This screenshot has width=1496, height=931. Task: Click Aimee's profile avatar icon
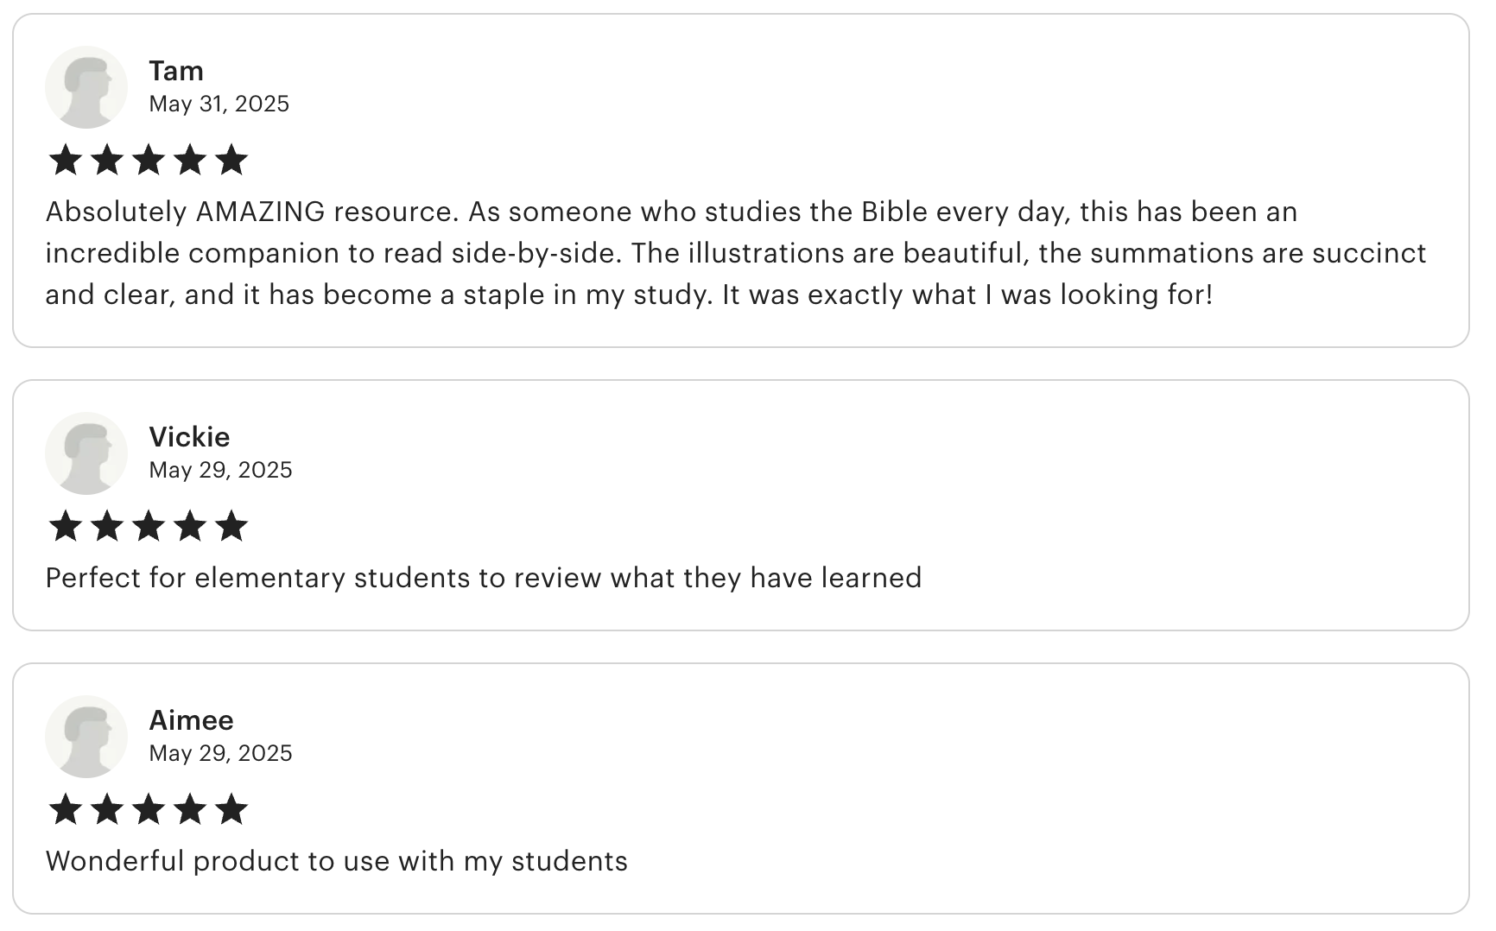[x=86, y=737]
